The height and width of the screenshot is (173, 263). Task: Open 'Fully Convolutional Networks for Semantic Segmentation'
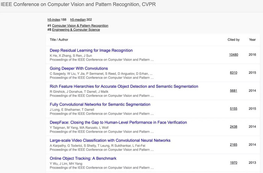click(x=100, y=104)
